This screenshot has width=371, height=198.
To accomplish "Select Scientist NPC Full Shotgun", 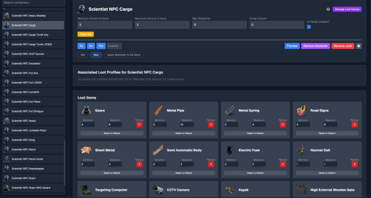I will tap(33, 111).
